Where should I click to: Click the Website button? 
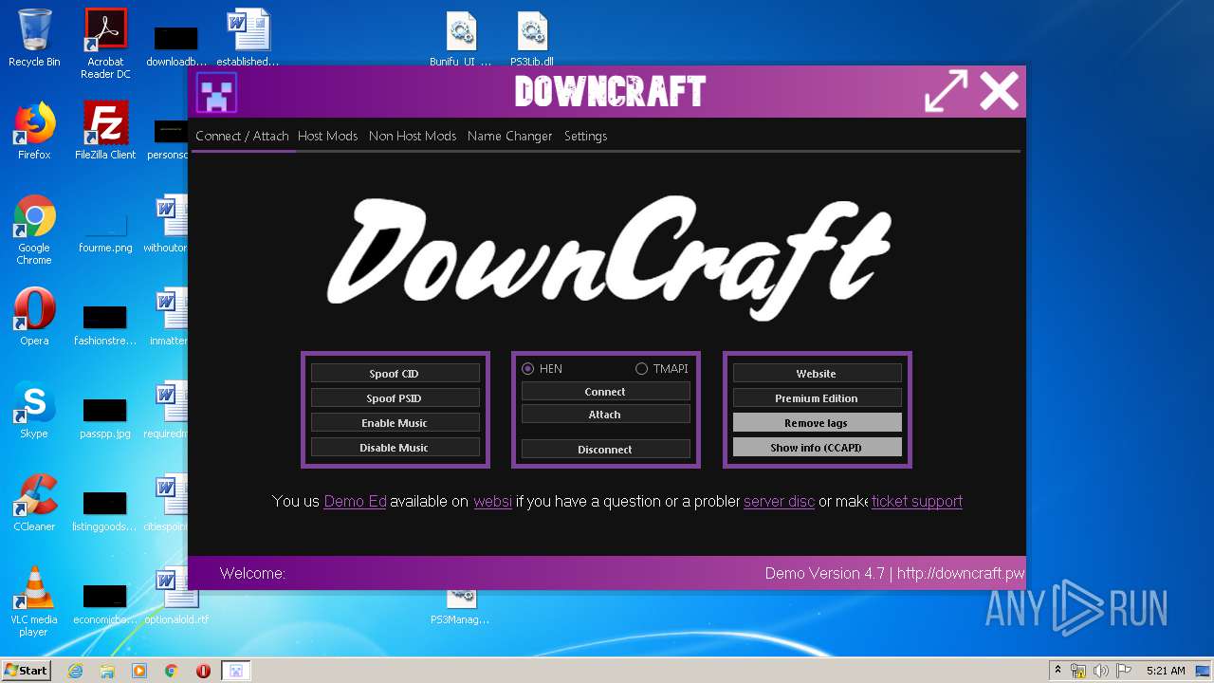pos(817,374)
